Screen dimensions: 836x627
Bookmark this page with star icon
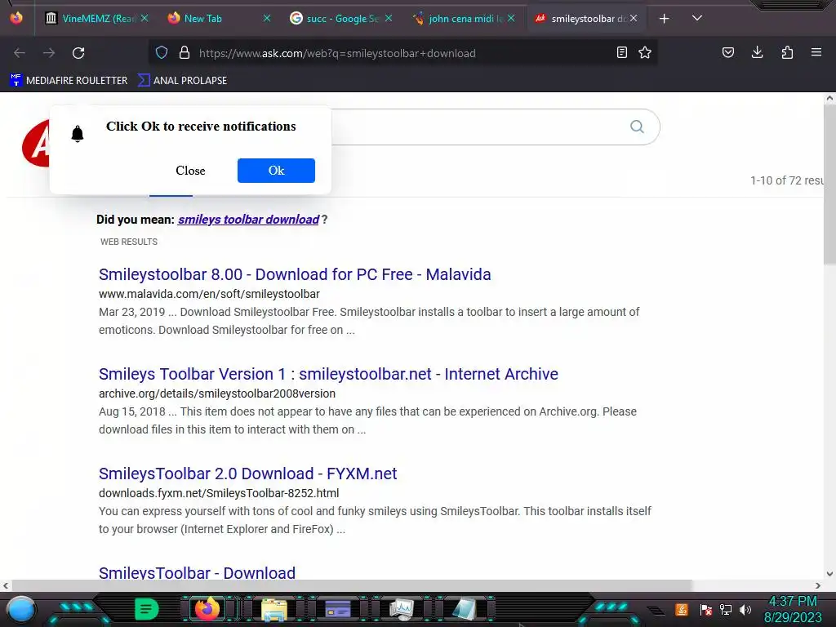(645, 53)
